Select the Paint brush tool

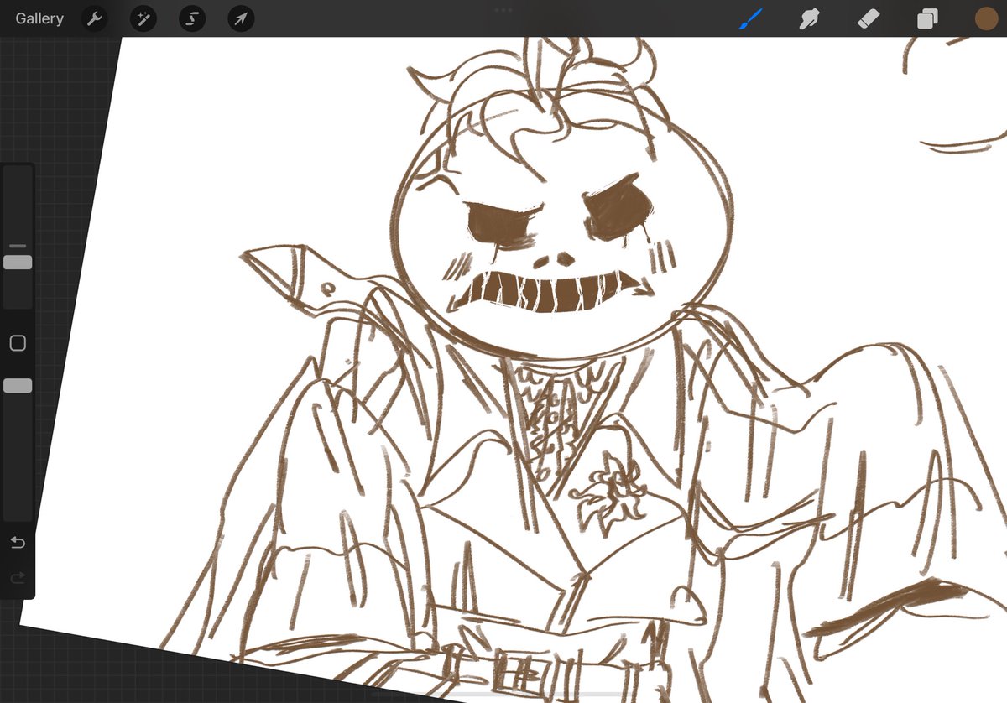pos(751,18)
